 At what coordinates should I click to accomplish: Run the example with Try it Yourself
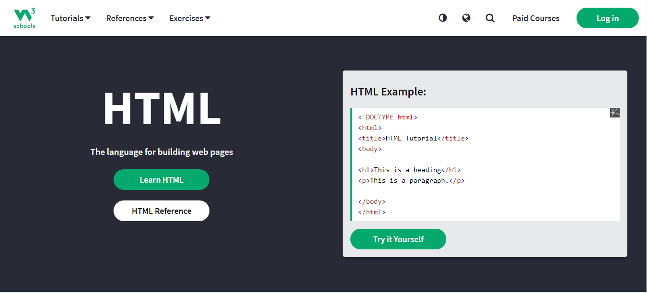(398, 239)
